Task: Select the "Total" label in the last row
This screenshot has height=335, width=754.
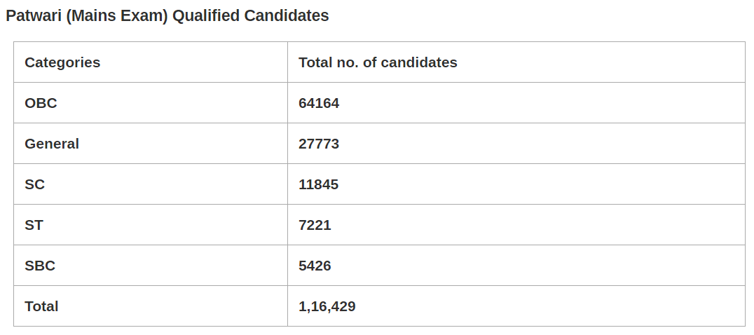Action: tap(41, 306)
